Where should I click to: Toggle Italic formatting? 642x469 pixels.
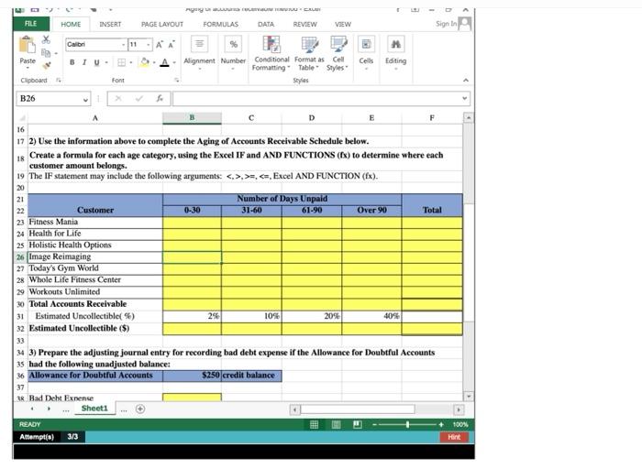(84, 62)
